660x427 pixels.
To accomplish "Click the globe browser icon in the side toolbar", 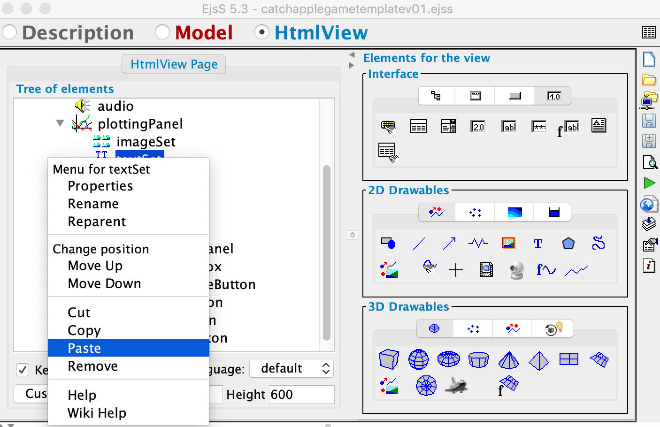I will [649, 205].
